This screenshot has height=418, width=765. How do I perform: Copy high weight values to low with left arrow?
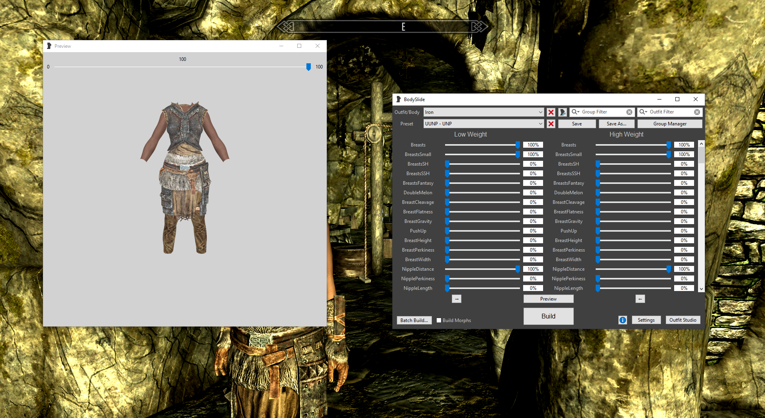point(640,299)
